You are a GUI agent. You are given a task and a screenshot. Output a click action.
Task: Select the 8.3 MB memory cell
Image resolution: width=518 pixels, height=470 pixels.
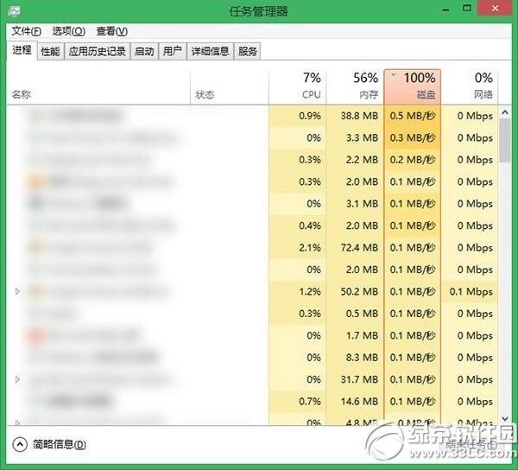pyautogui.click(x=355, y=358)
